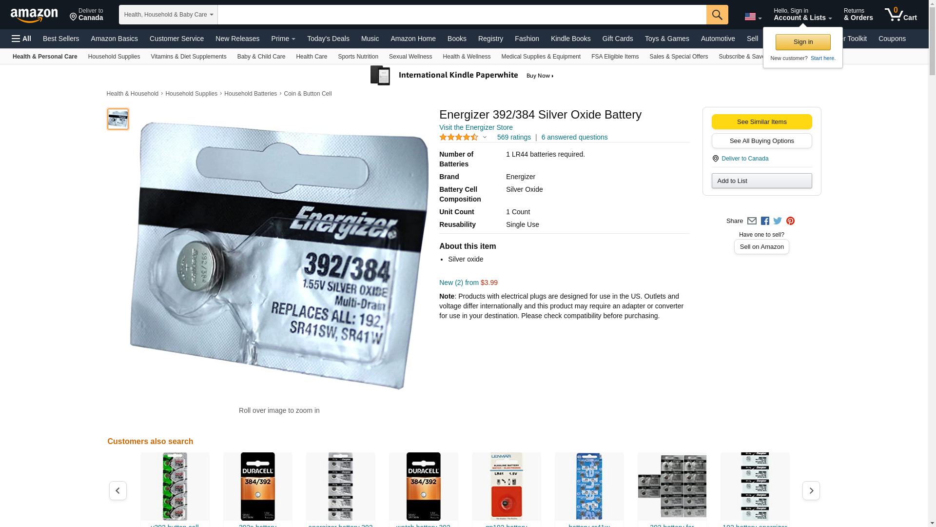Screen dimensions: 936x527
Task: Open the All hamburger menu
Action: coord(21,39)
